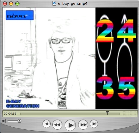Skip to the end of the movie
139x133 pixels.
tap(94, 124)
